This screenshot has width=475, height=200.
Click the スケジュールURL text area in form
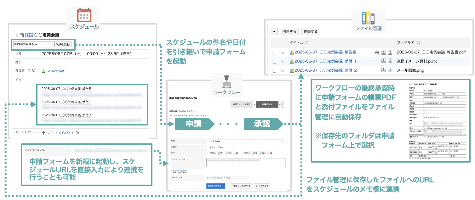tap(246, 163)
